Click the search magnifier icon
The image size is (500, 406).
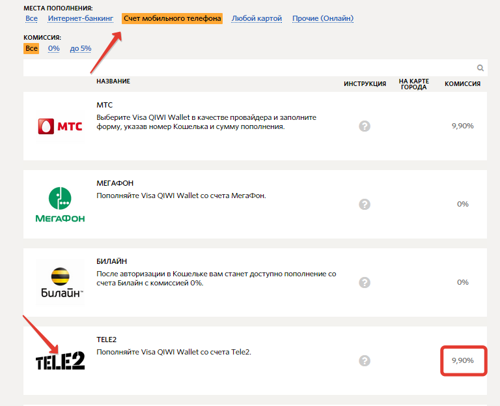click(x=480, y=68)
